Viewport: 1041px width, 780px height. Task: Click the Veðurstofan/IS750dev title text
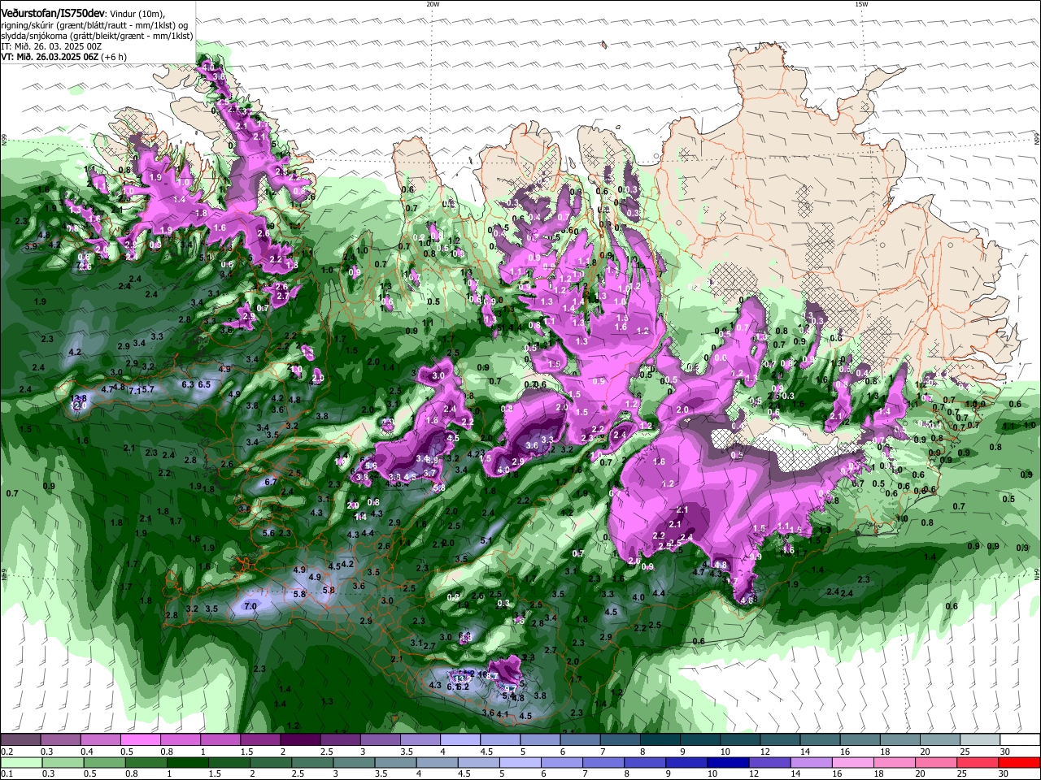pyautogui.click(x=53, y=14)
